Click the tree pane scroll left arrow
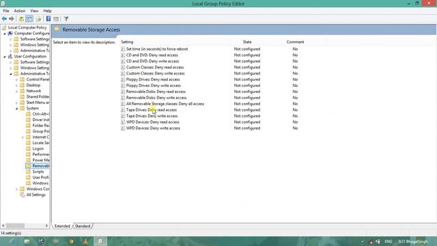Screen dimensions: 437x246 point(3,225)
